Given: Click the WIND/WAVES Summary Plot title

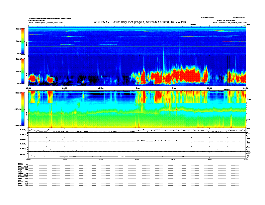Looking at the screenshot, I should coord(140,22).
